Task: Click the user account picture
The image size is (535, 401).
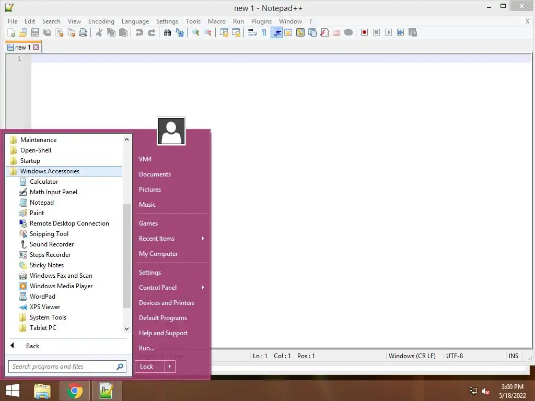Action: coord(171,131)
